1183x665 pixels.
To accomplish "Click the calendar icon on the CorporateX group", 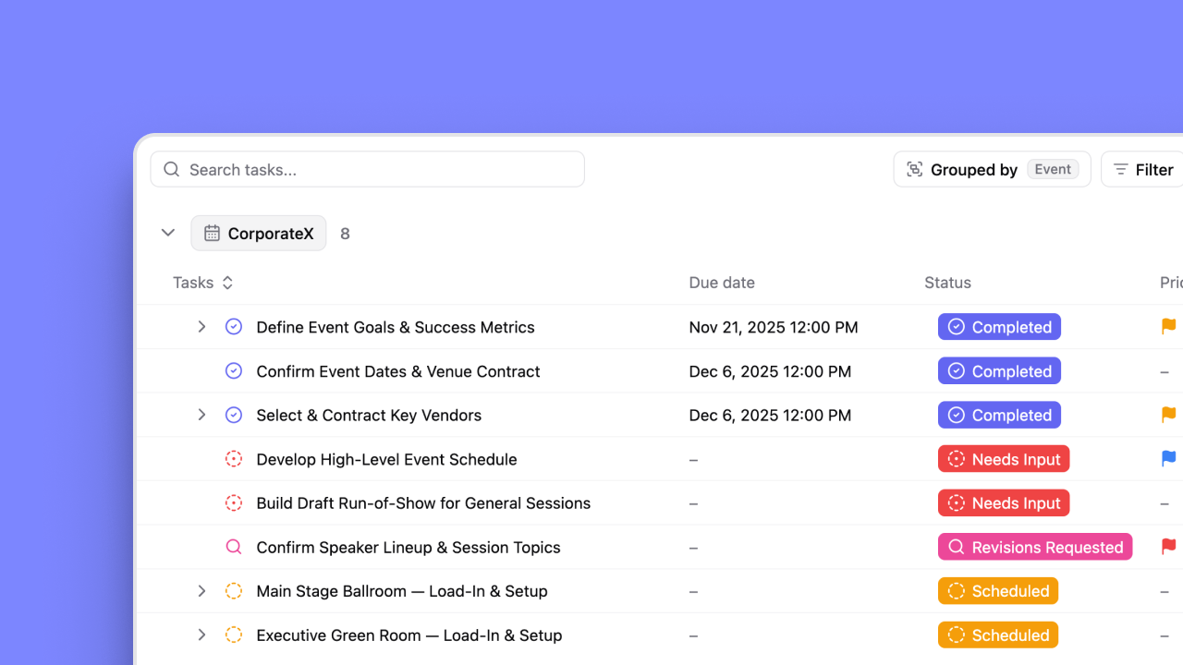I will (213, 233).
